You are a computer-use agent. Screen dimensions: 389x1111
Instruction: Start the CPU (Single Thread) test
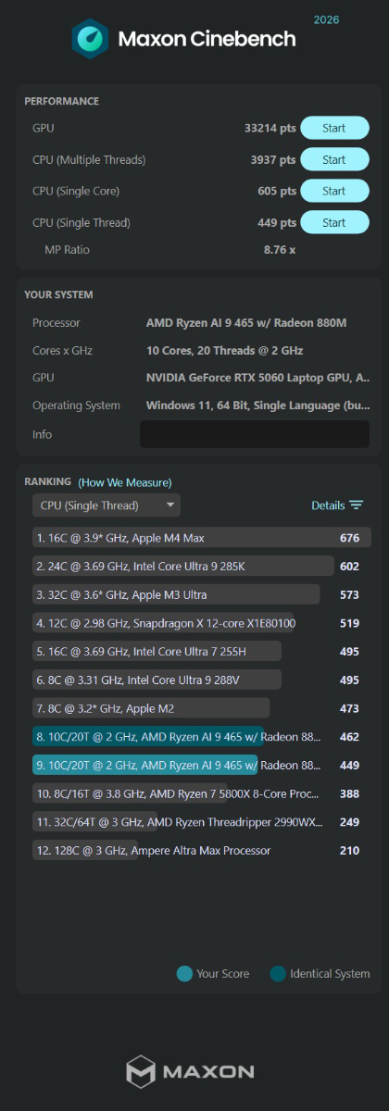tap(334, 223)
